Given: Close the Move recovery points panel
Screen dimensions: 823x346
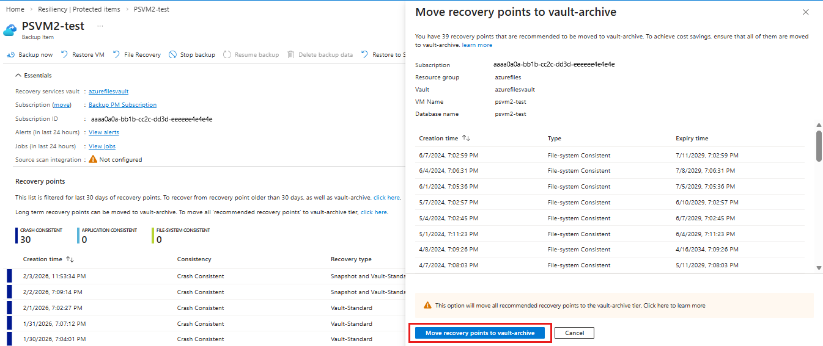Looking at the screenshot, I should [x=805, y=12].
